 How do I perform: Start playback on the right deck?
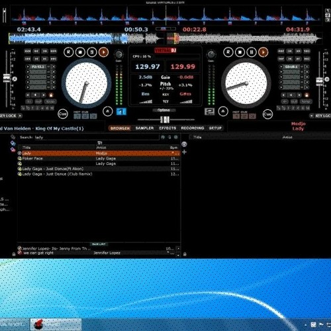click(x=263, y=52)
